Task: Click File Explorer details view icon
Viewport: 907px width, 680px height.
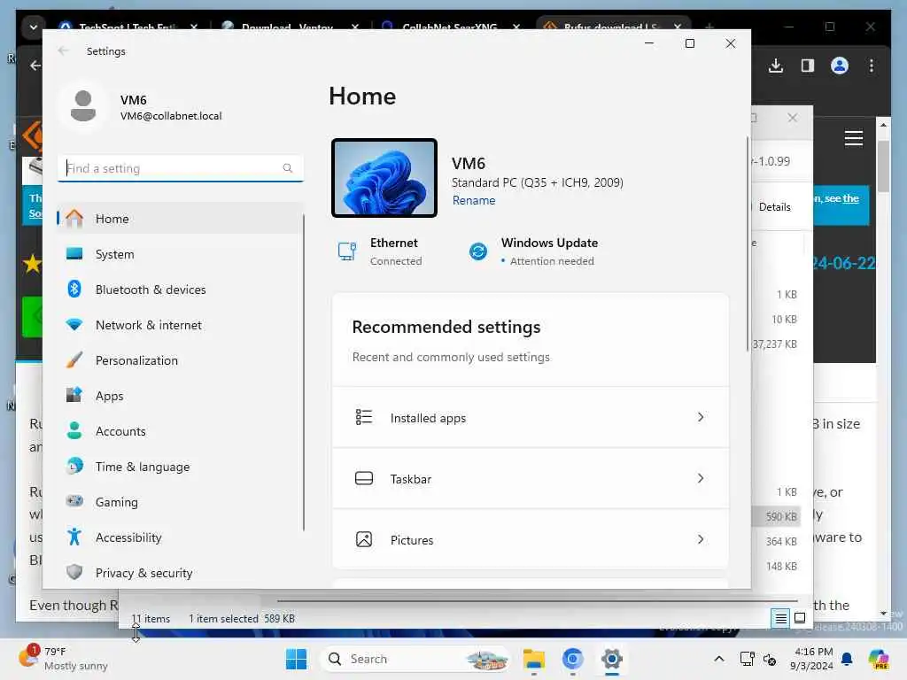Action: click(780, 619)
